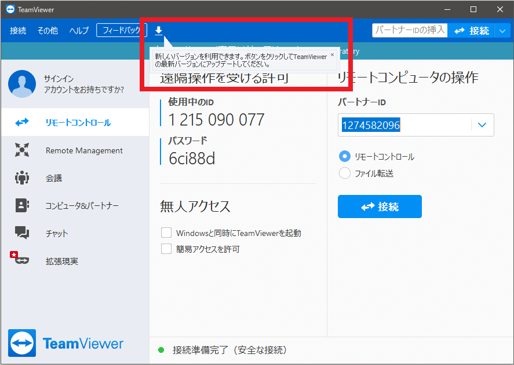Open the Remote Management section
This screenshot has width=514, height=365.
tap(75, 150)
